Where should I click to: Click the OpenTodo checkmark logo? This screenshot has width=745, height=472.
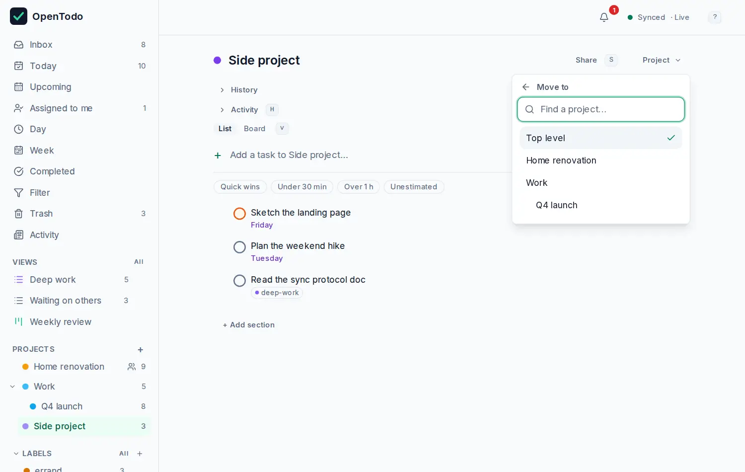(19, 16)
